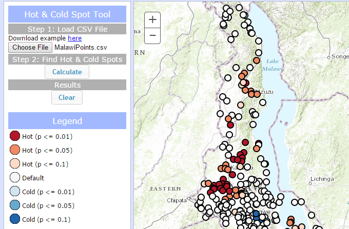Click the white Default legend circle
This screenshot has width=349, height=229.
(15, 178)
